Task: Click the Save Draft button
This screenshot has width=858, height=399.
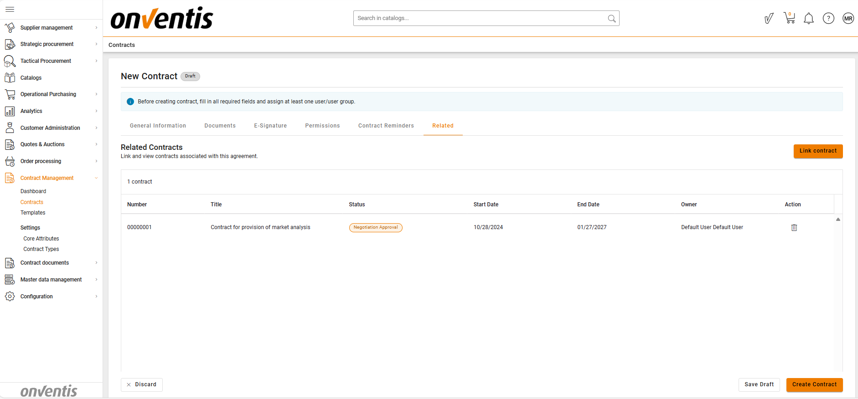Action: [x=759, y=384]
